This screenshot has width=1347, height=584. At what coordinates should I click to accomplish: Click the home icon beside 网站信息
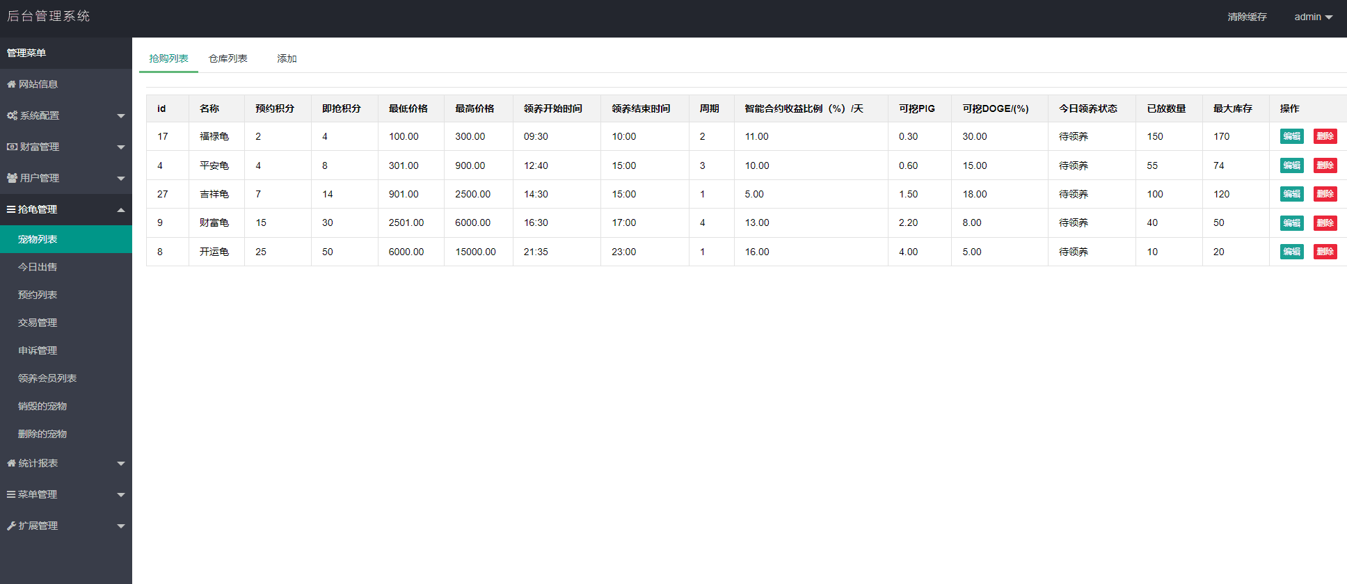coord(11,84)
